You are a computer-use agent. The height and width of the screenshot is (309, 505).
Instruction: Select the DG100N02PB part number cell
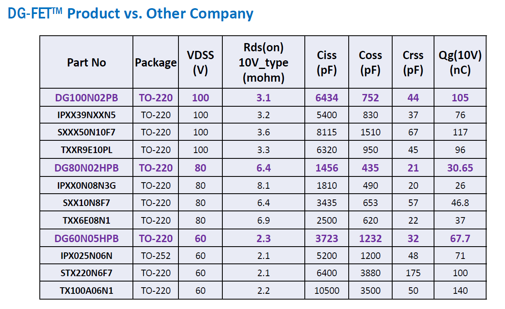[x=86, y=98]
